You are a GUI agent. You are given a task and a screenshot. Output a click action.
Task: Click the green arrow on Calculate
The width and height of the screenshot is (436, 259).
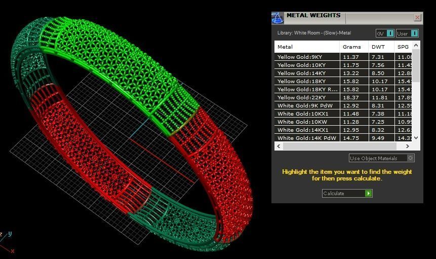(x=369, y=193)
